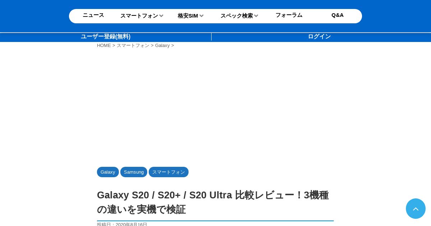
Task: Open スマートフォン breadcrumb link
Action: coord(133,46)
